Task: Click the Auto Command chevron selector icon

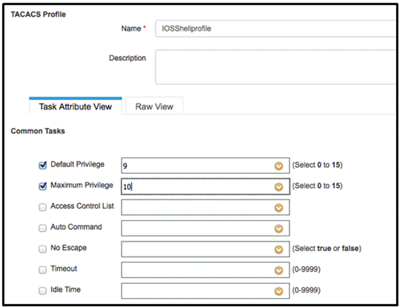Action: [x=279, y=228]
